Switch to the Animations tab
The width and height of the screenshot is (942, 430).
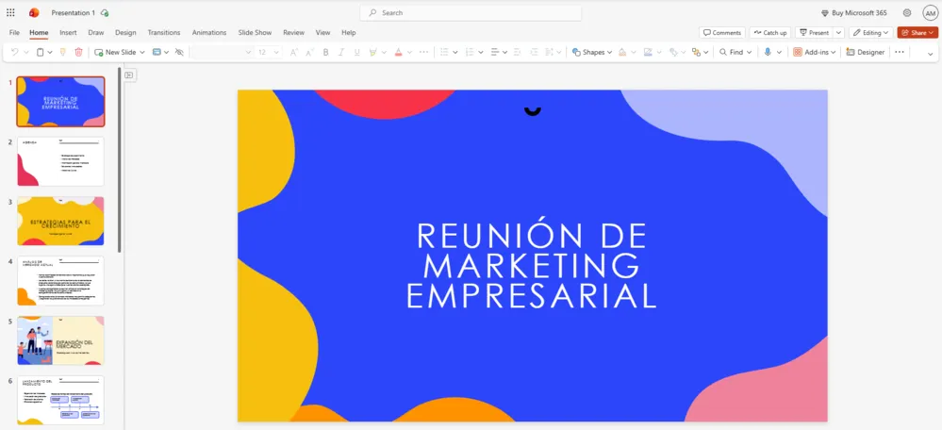[209, 32]
